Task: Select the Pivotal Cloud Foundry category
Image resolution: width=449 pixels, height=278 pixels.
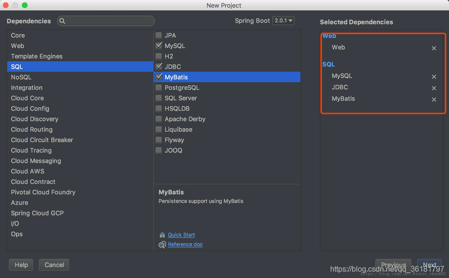Action: 80,192
